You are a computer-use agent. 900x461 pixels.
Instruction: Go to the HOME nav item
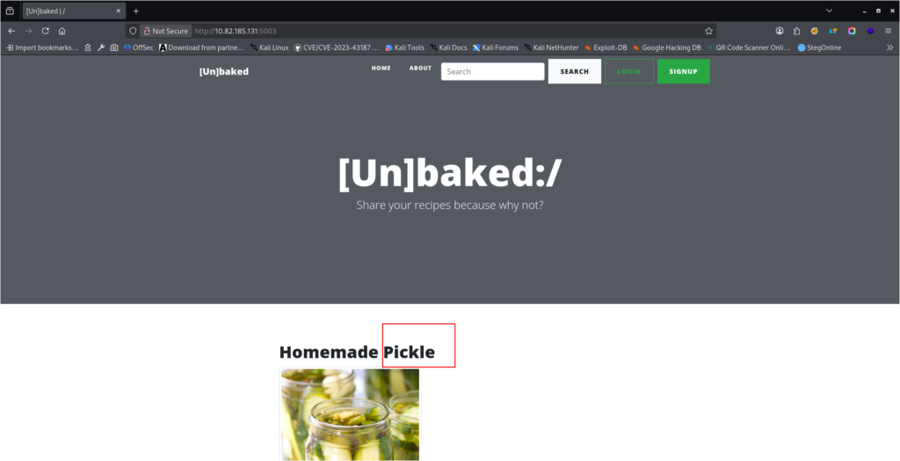tap(381, 68)
